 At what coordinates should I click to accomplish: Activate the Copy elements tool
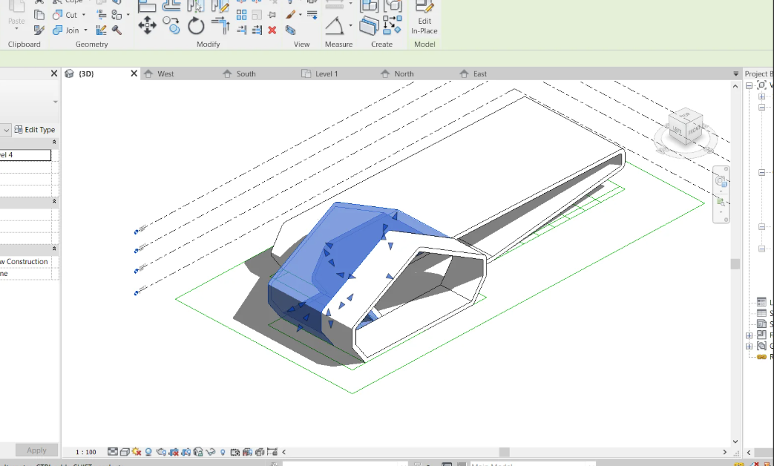(171, 25)
